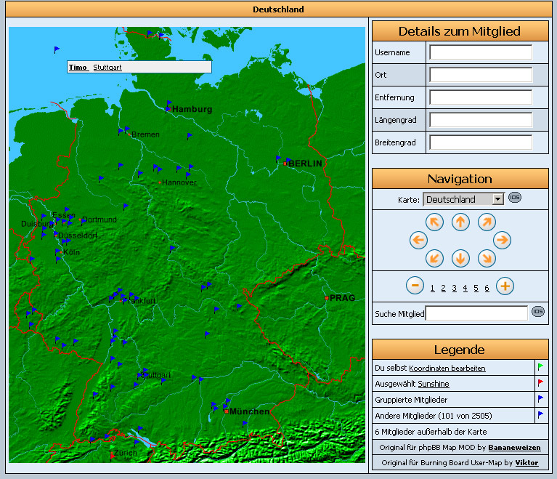This screenshot has width=557, height=479.
Task: Pan the map south with down arrow
Action: [460, 258]
